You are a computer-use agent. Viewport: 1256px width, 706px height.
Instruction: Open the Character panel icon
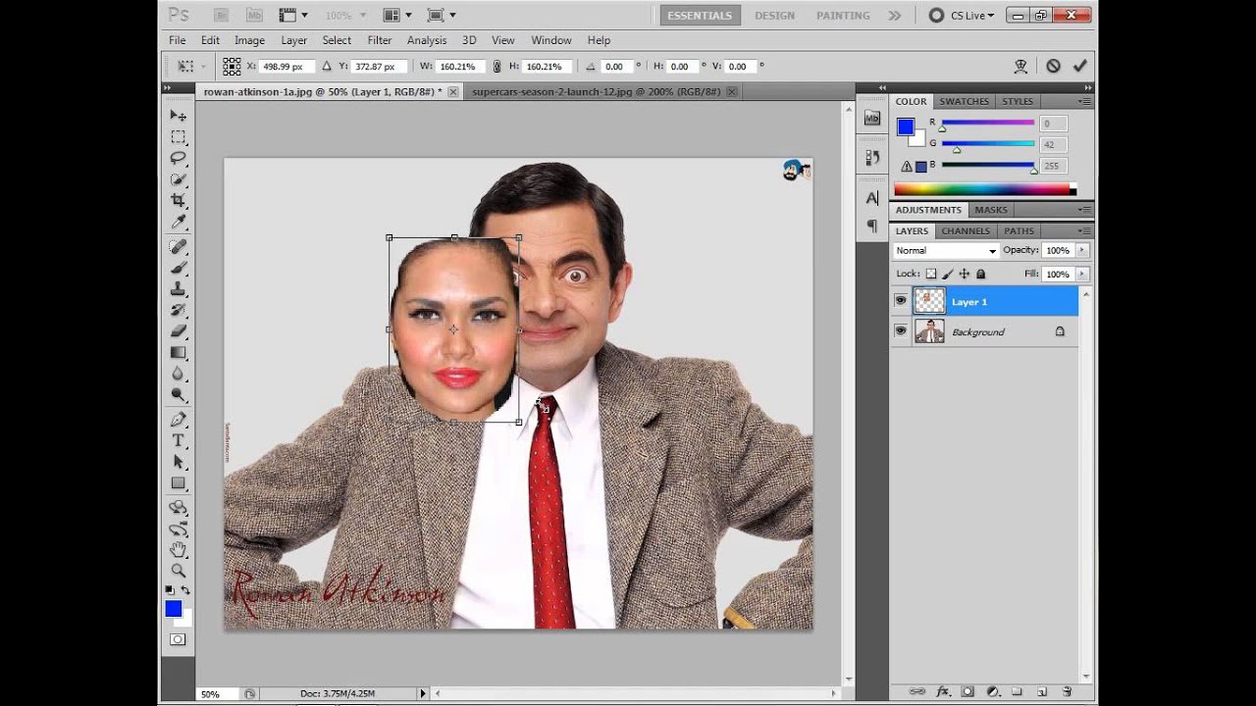pyautogui.click(x=872, y=197)
